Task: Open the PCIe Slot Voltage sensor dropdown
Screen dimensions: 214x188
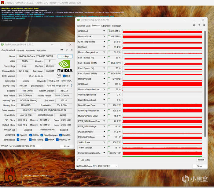Action: 104,137
